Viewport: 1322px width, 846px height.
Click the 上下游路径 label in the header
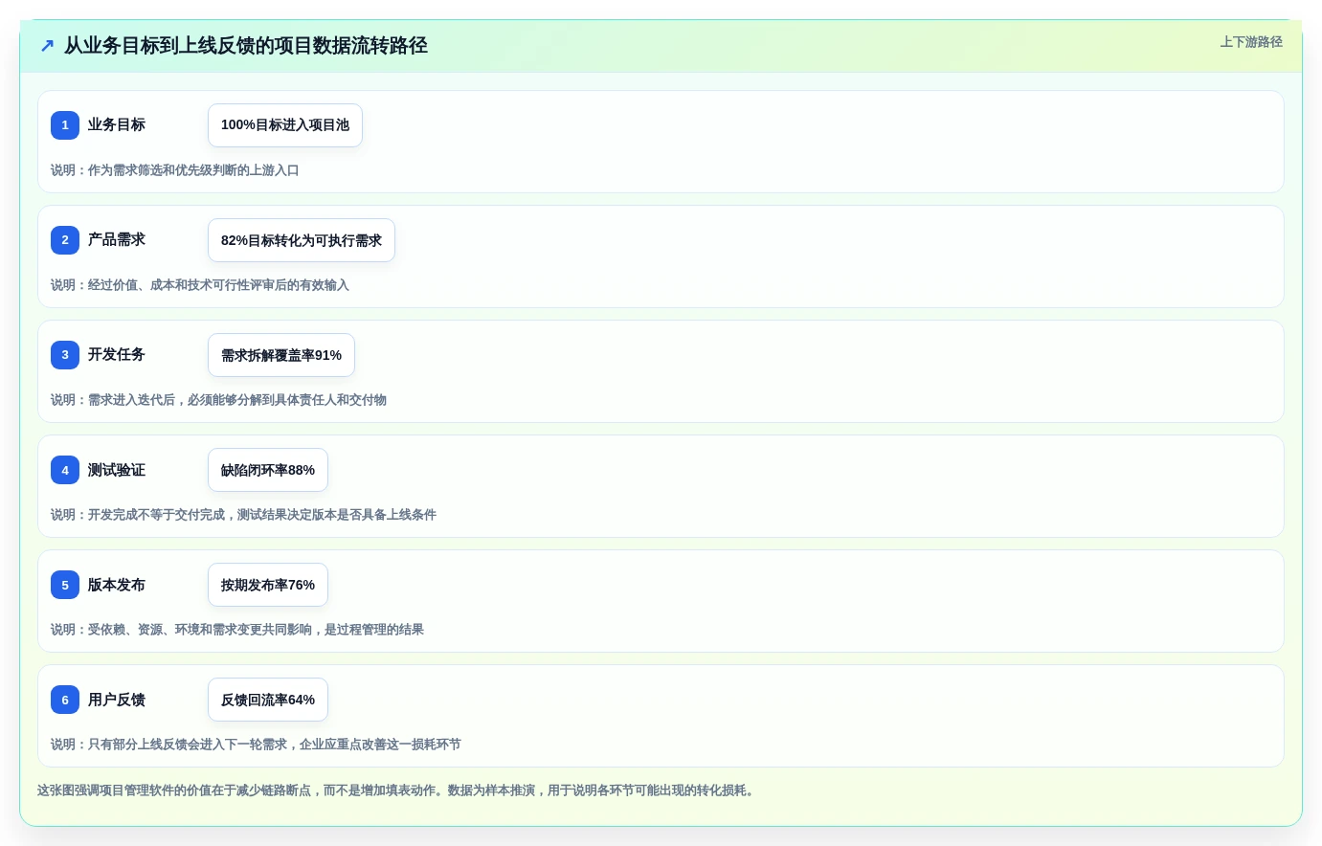pos(1251,42)
